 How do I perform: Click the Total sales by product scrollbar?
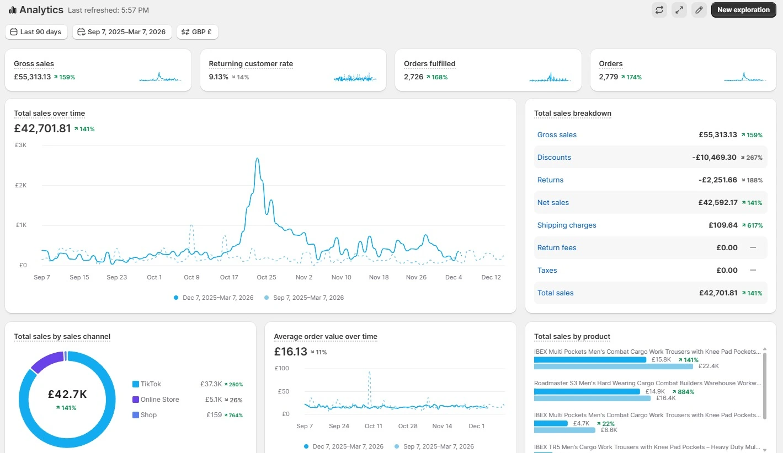pyautogui.click(x=764, y=386)
